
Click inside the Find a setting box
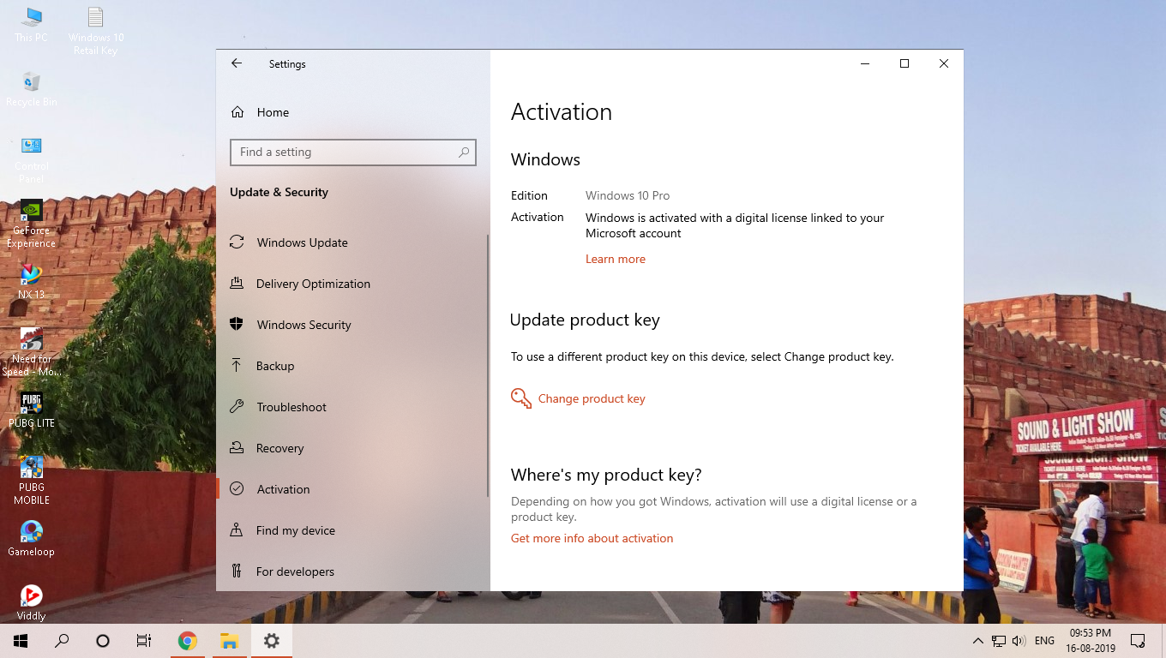coord(353,152)
